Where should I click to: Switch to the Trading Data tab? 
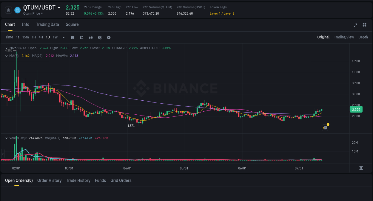click(x=47, y=24)
